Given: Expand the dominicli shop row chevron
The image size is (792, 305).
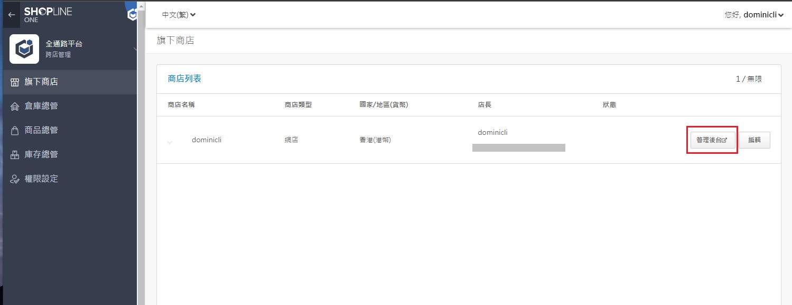Looking at the screenshot, I should click(170, 142).
